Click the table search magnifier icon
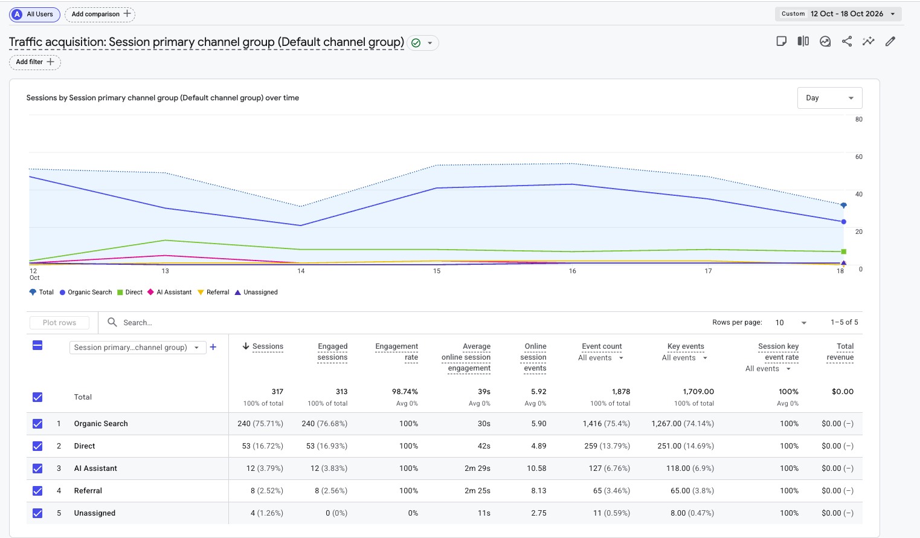This screenshot has height=538, width=920. click(x=112, y=322)
